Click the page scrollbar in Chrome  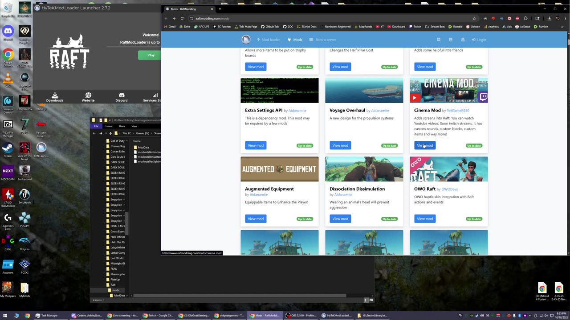pyautogui.click(x=568, y=42)
